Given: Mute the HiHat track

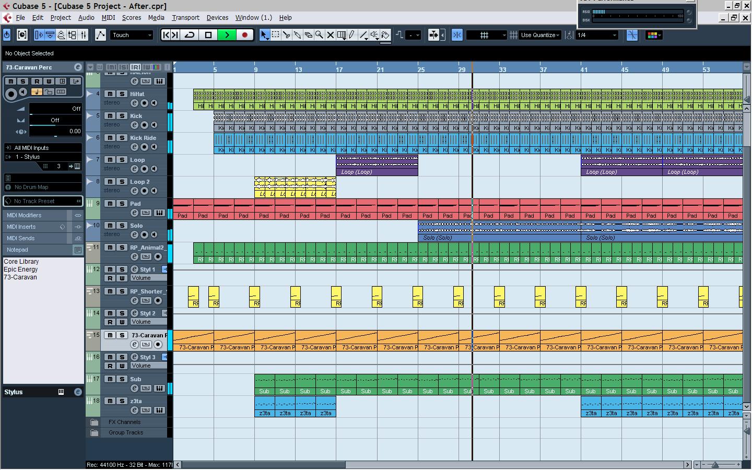Looking at the screenshot, I should (x=110, y=94).
